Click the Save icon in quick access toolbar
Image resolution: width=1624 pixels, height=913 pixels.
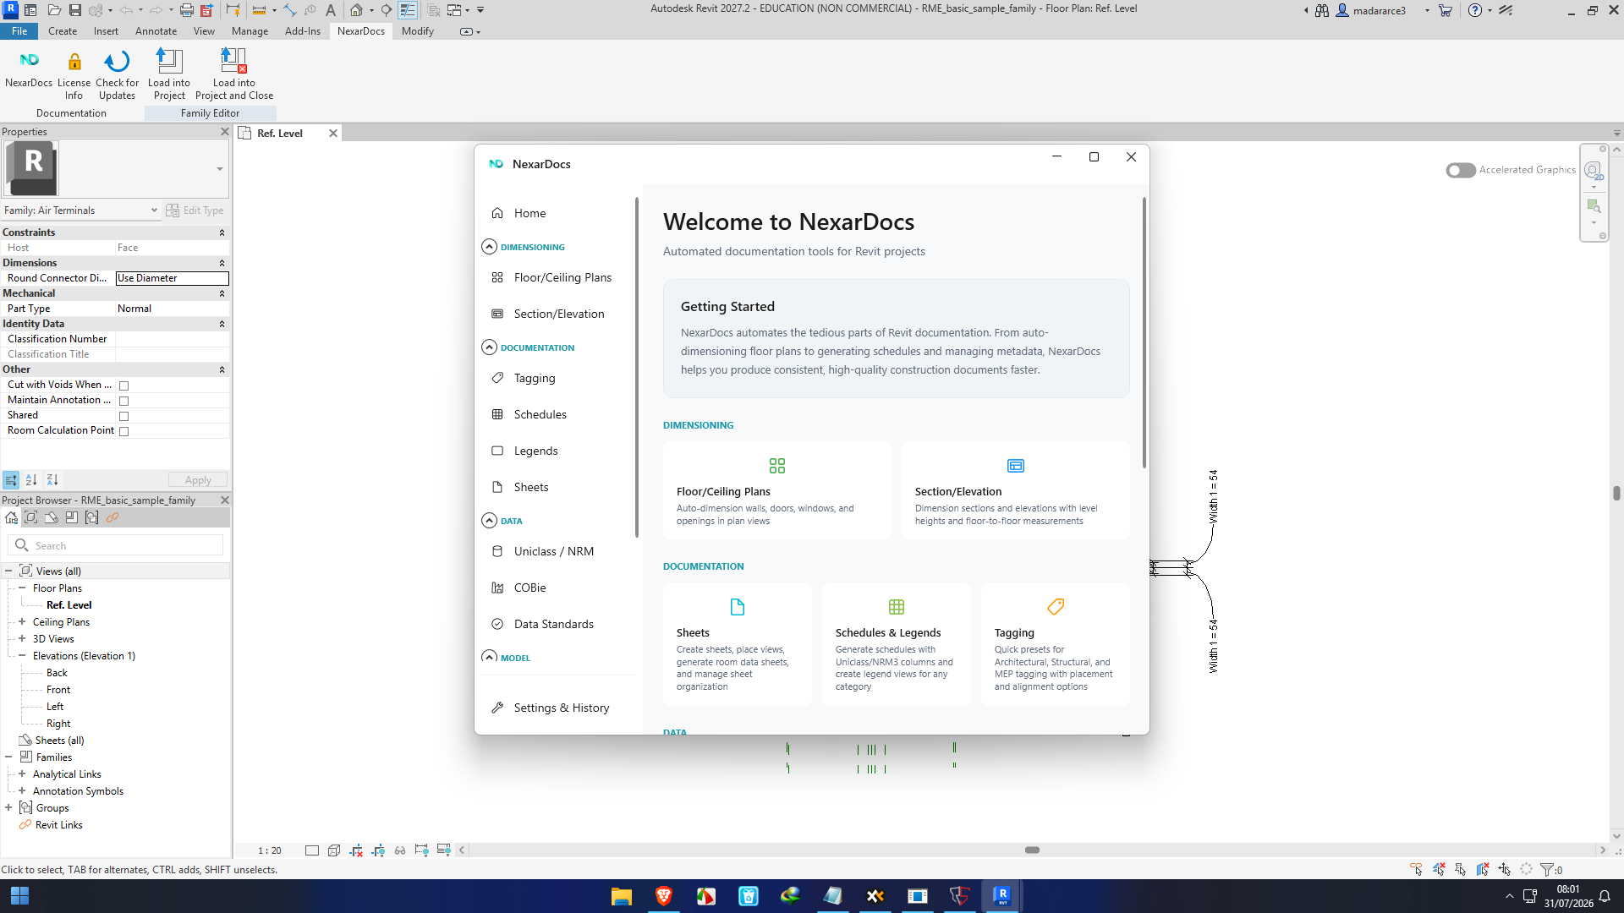point(75,10)
